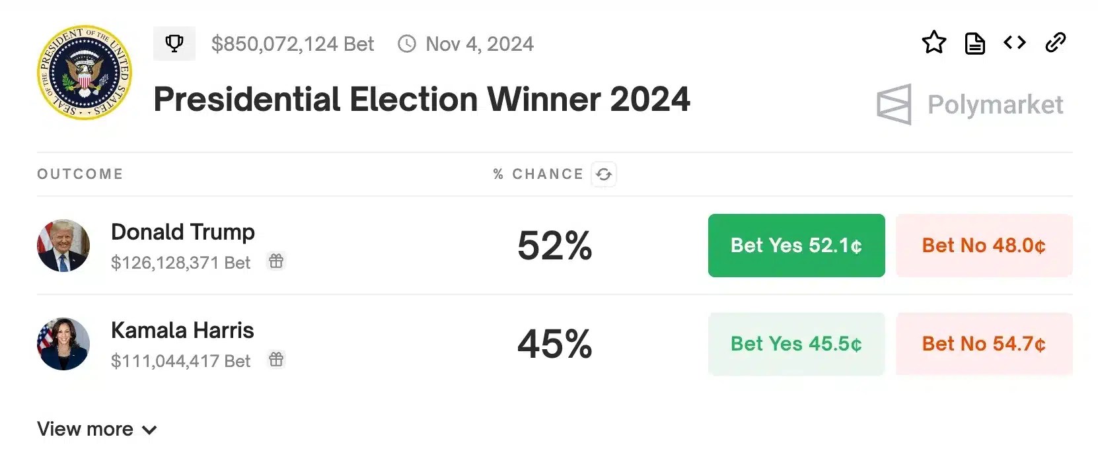
Task: Click the View more chevron arrow
Action: click(x=150, y=430)
